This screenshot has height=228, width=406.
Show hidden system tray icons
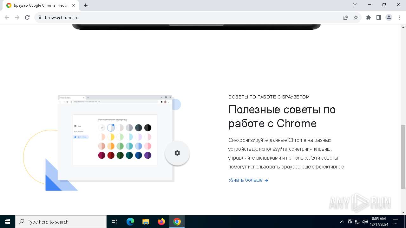point(342,222)
